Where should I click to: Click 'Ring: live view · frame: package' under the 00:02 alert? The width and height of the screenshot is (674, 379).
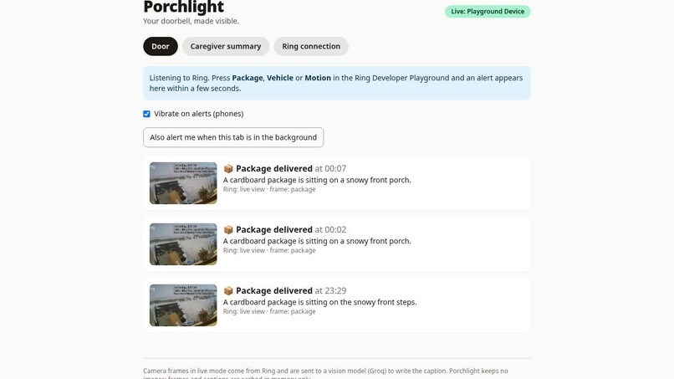pos(269,250)
